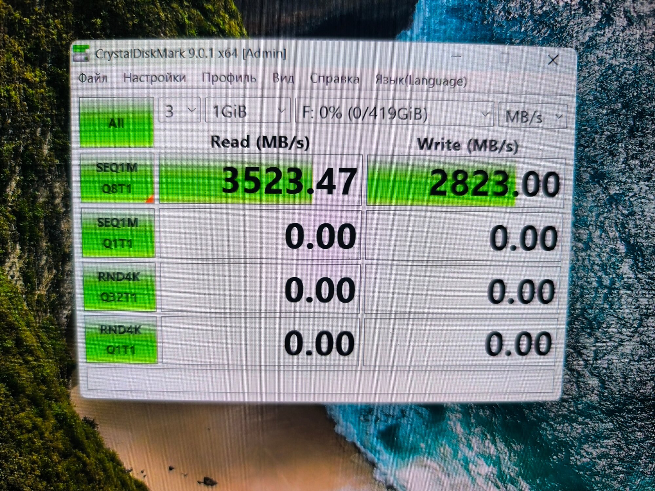This screenshot has width=655, height=491.
Task: Open the Файл menu
Action: point(93,78)
